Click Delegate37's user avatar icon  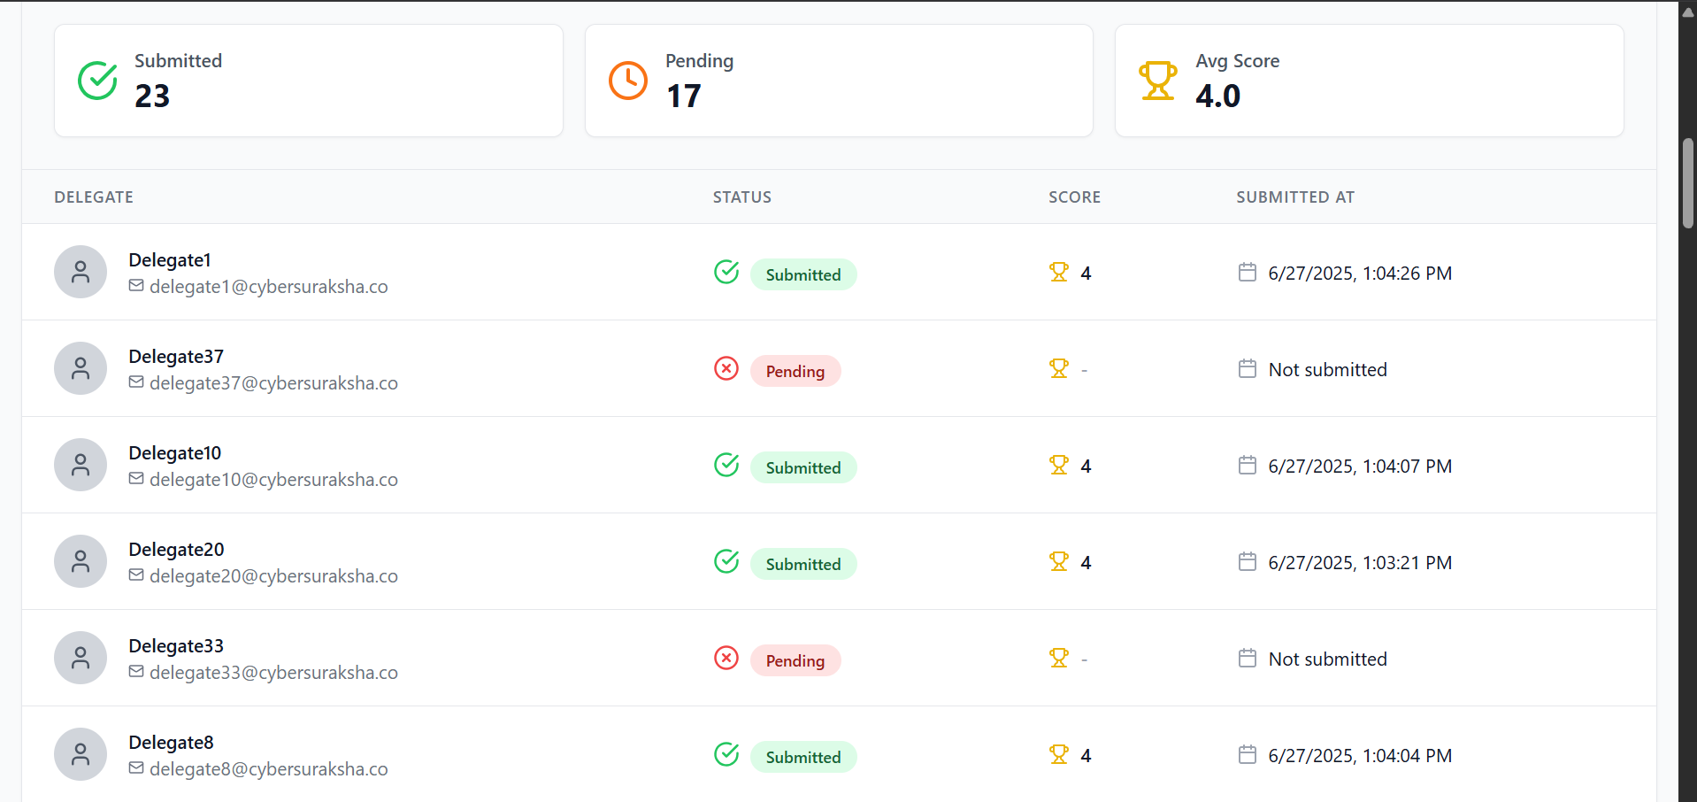(x=81, y=368)
